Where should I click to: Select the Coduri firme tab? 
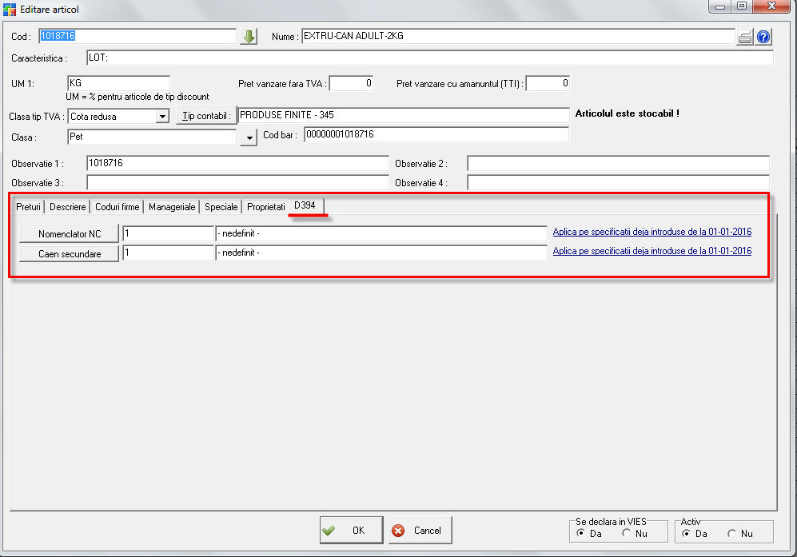pos(117,206)
